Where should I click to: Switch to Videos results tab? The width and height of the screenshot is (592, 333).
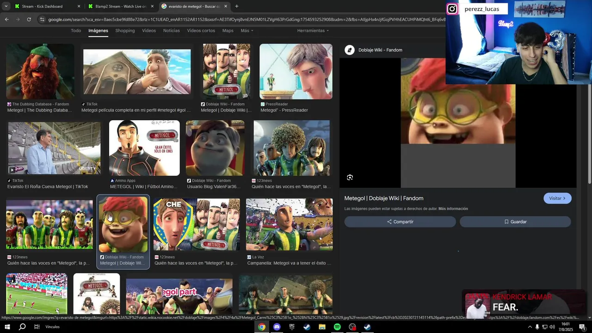tap(149, 31)
